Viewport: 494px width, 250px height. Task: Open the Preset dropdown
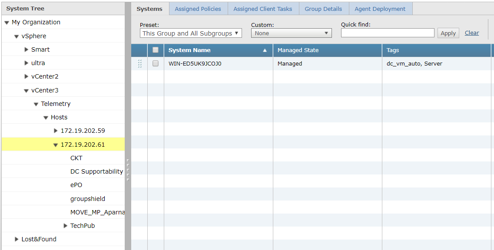pyautogui.click(x=191, y=33)
